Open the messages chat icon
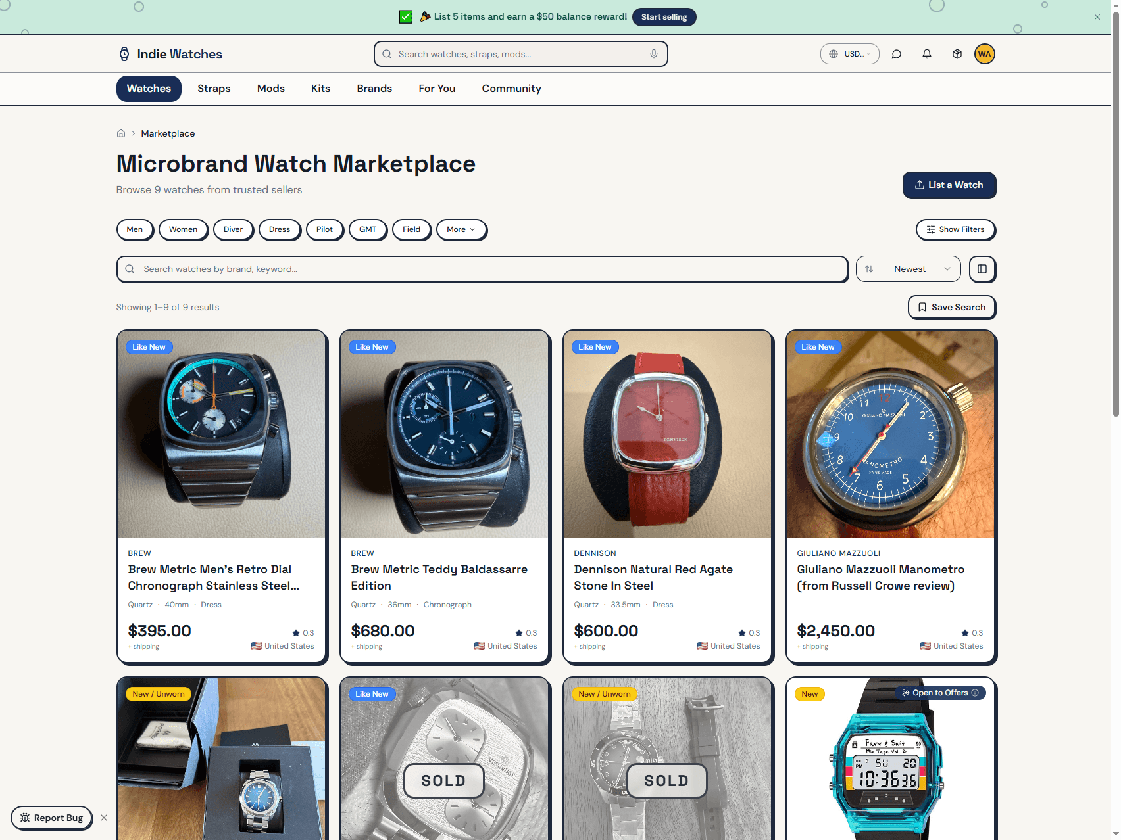This screenshot has width=1121, height=840. [x=896, y=54]
